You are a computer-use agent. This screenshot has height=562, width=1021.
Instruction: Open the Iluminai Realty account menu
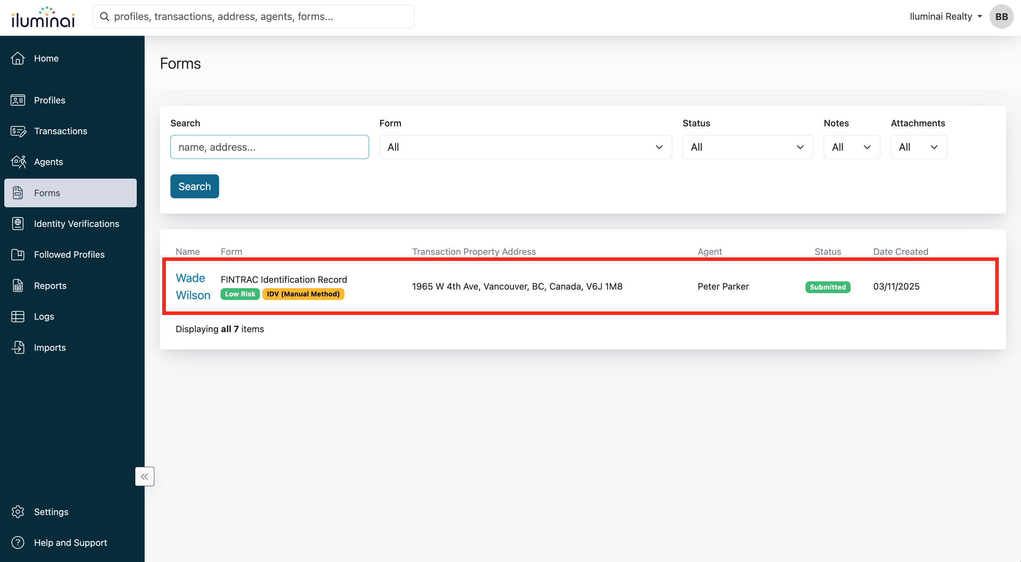click(x=945, y=16)
